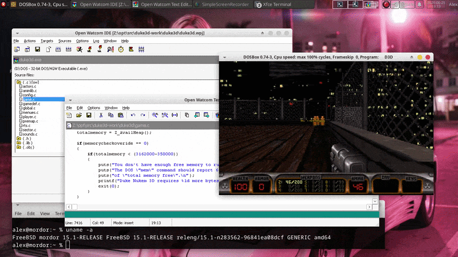Viewport: 458px width, 257px height.
Task: Open the IDE Sources menu
Action: point(65,41)
